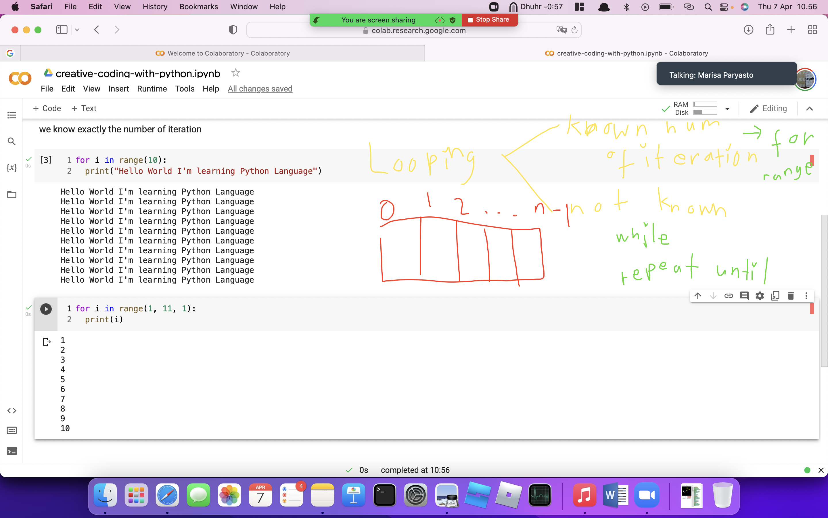This screenshot has width=828, height=518.
Task: Open the Files folder panel icon
Action: click(11, 195)
